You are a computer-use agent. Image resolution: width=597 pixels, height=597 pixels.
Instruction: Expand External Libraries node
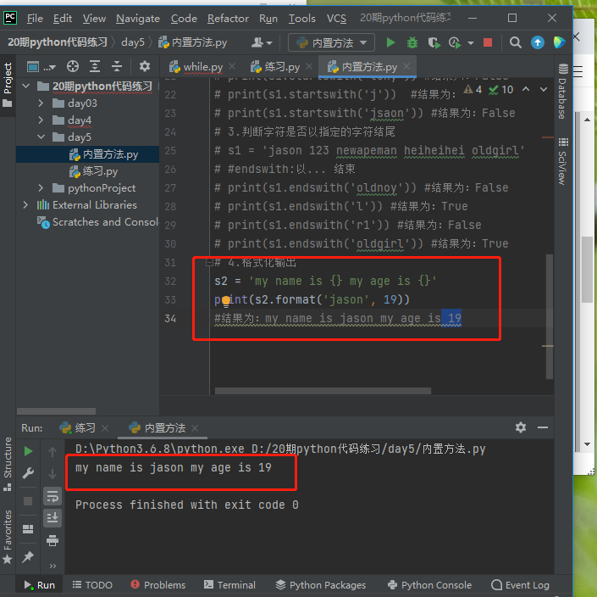(25, 205)
